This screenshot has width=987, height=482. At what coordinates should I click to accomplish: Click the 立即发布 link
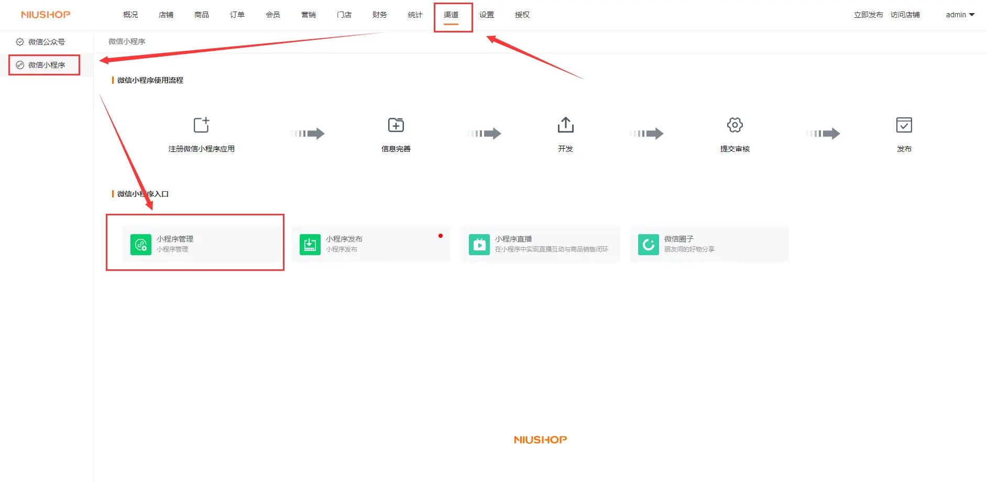click(868, 15)
